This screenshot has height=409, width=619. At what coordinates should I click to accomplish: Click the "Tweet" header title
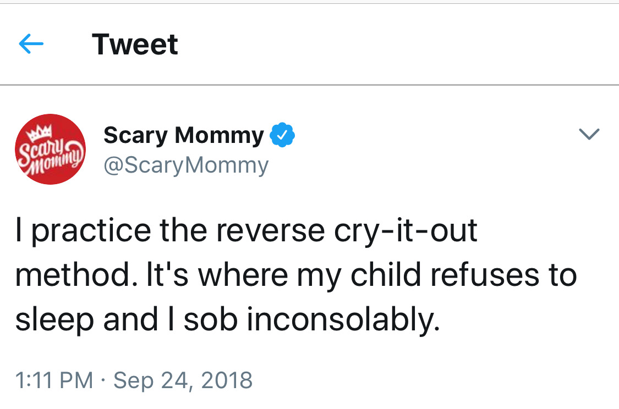pyautogui.click(x=135, y=45)
